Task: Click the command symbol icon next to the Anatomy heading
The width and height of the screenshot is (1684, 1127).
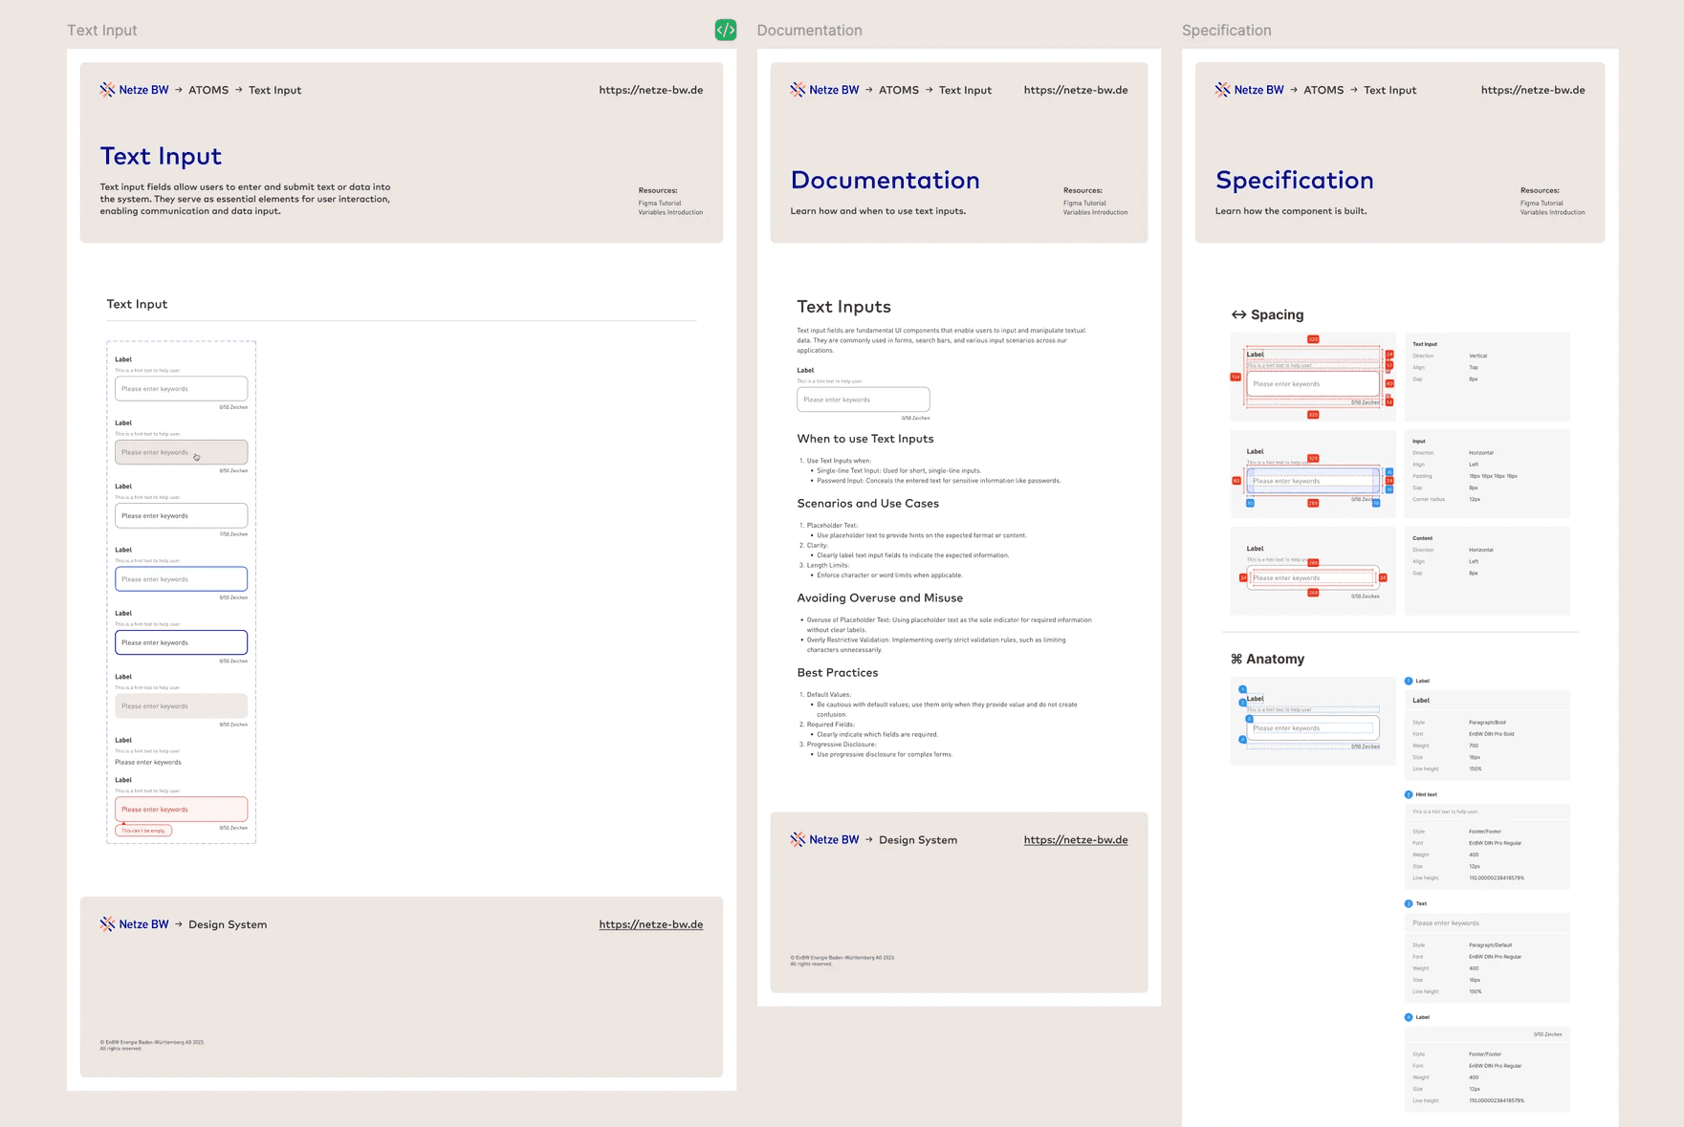Action: point(1236,659)
